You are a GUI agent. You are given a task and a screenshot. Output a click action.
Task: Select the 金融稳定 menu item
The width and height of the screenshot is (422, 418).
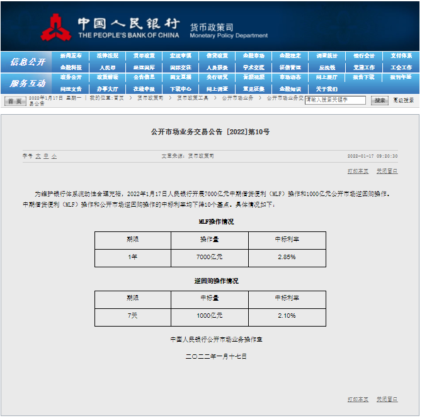point(290,55)
